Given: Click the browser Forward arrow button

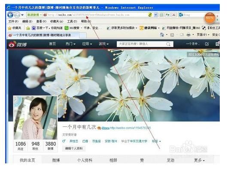Looking at the screenshot, I should pyautogui.click(x=17, y=15).
